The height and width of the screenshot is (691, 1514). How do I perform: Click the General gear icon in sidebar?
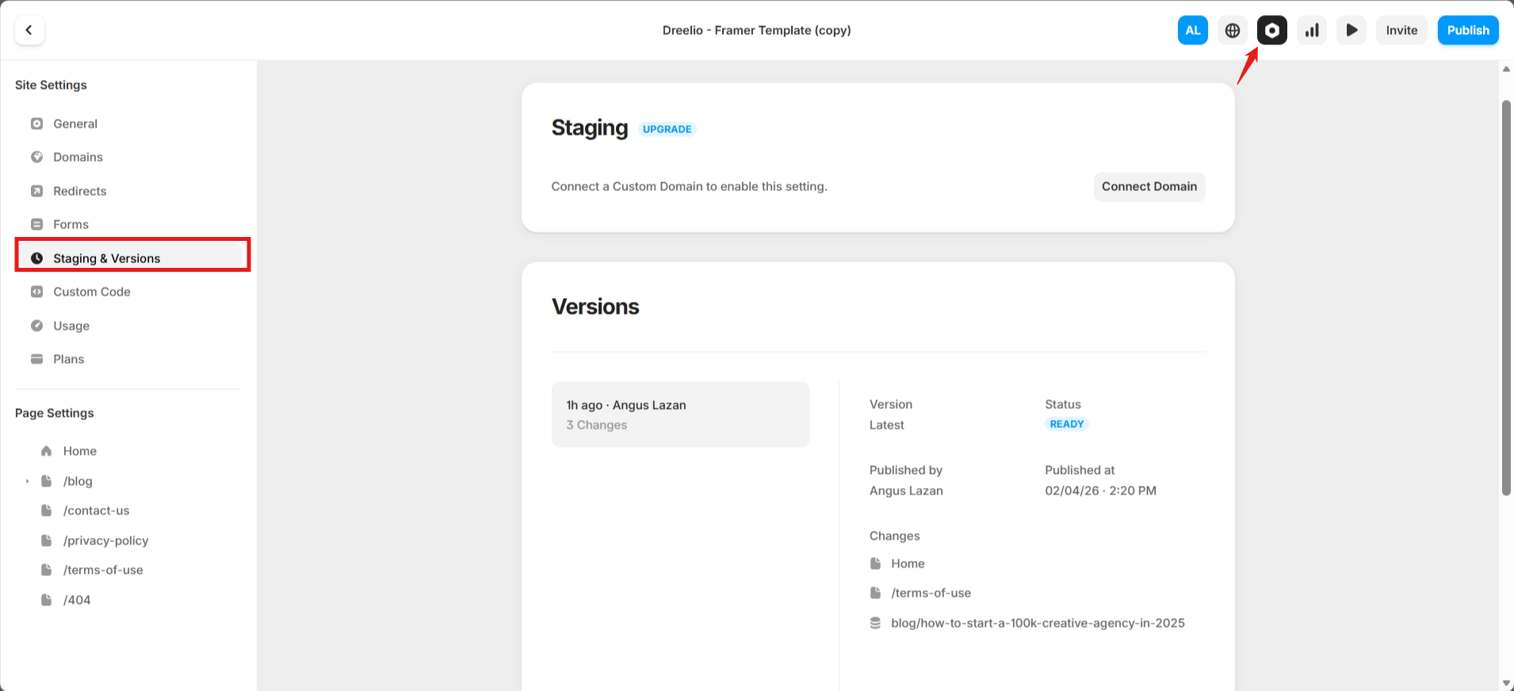36,124
